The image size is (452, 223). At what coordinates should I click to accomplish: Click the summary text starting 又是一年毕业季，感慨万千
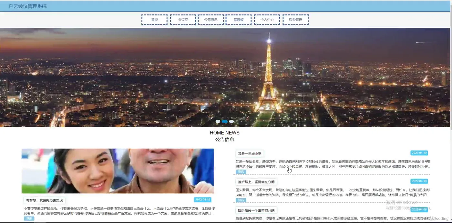pos(333,164)
